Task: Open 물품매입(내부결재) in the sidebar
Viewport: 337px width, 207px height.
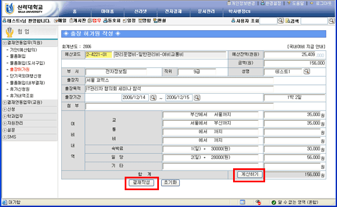Action: point(28,82)
